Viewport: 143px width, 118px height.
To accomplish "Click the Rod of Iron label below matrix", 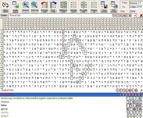I will click(7, 90).
